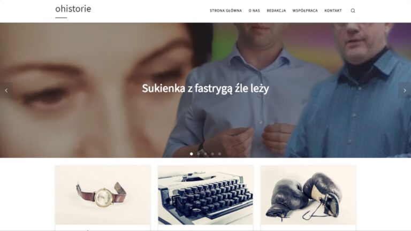
Task: Open the Współpraca menu item
Action: [305, 11]
